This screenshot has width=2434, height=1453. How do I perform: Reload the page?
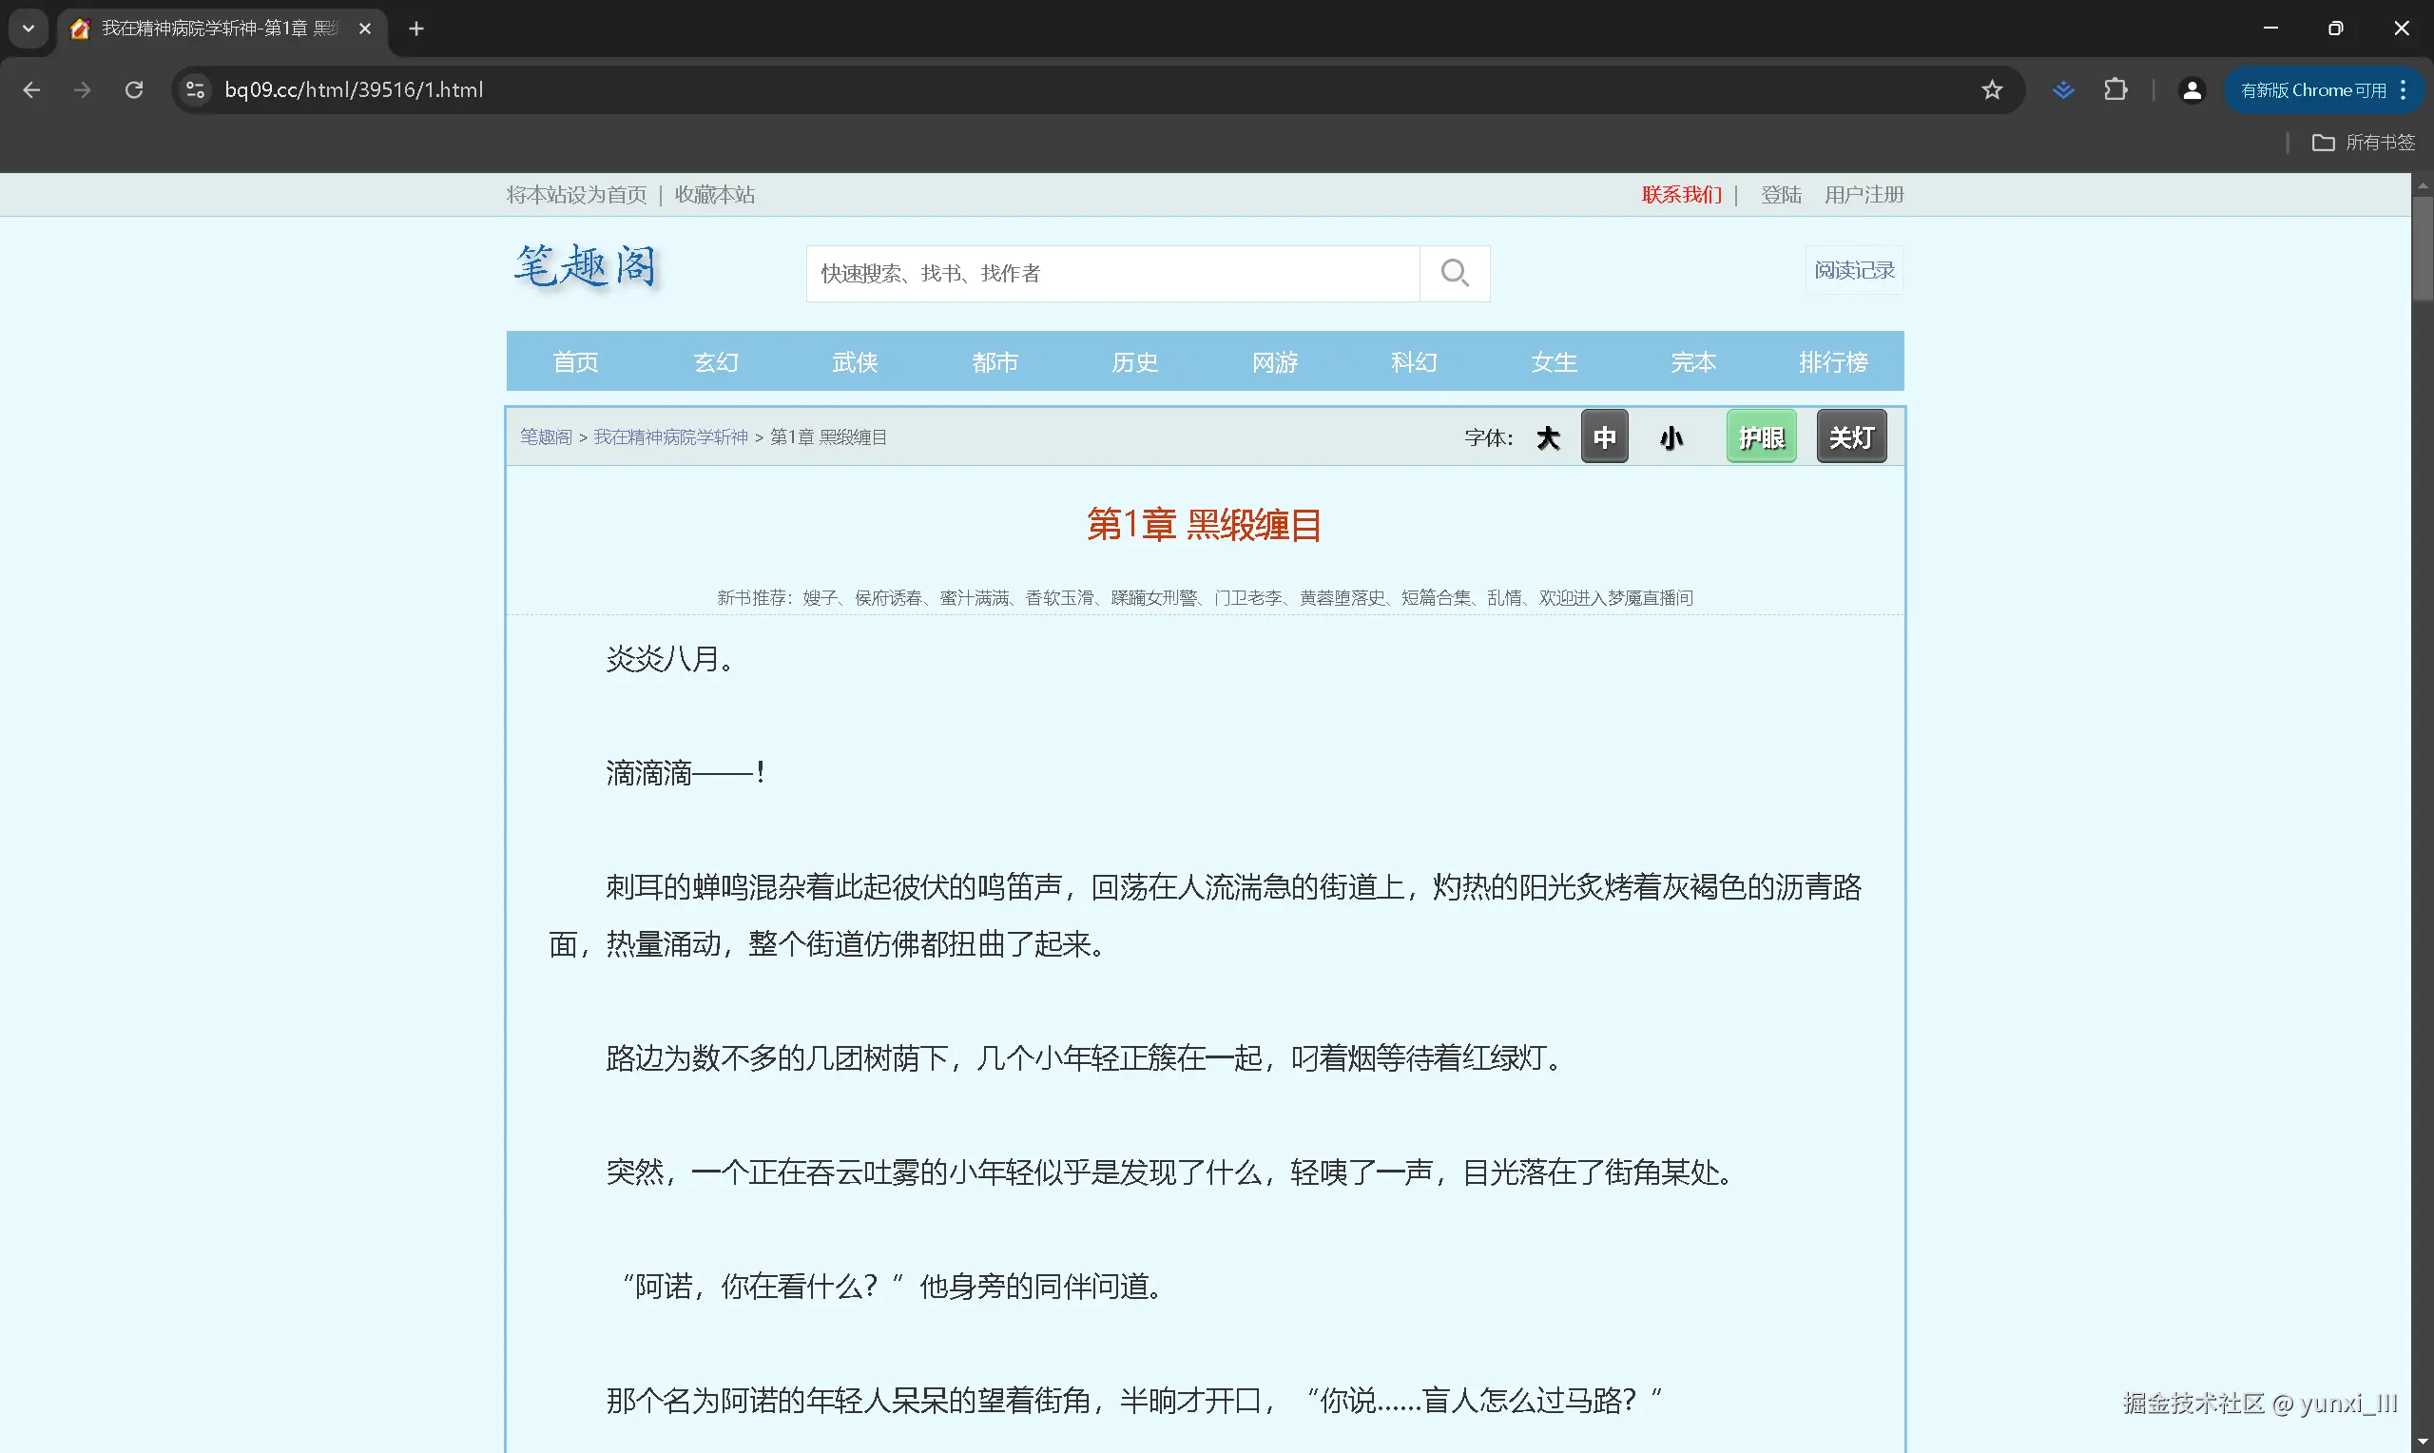pyautogui.click(x=134, y=90)
